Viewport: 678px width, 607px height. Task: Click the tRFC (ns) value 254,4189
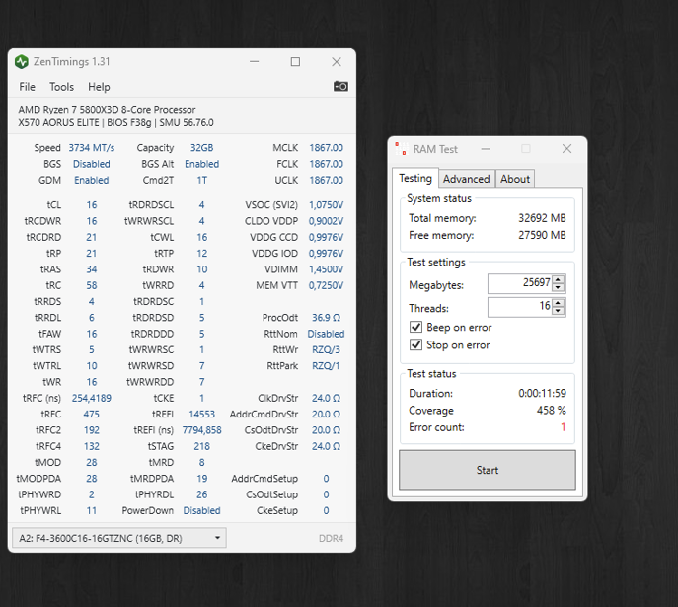(91, 398)
